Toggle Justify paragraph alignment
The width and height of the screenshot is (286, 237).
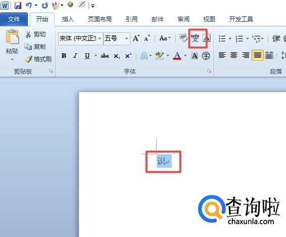257,55
